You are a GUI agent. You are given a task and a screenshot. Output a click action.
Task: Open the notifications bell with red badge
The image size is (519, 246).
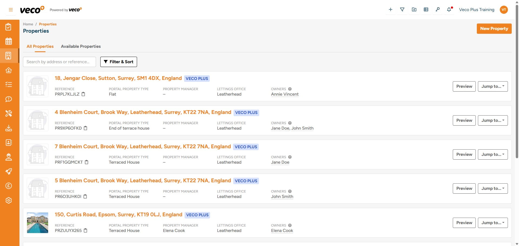click(x=449, y=9)
